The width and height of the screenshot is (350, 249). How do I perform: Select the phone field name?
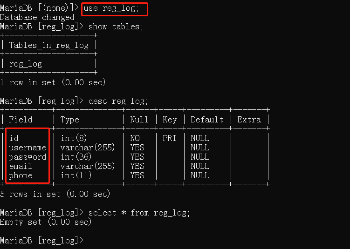click(21, 175)
